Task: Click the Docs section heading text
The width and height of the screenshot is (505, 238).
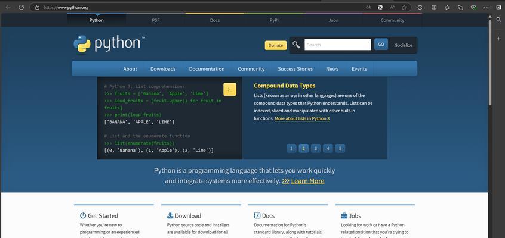Action: (x=268, y=216)
